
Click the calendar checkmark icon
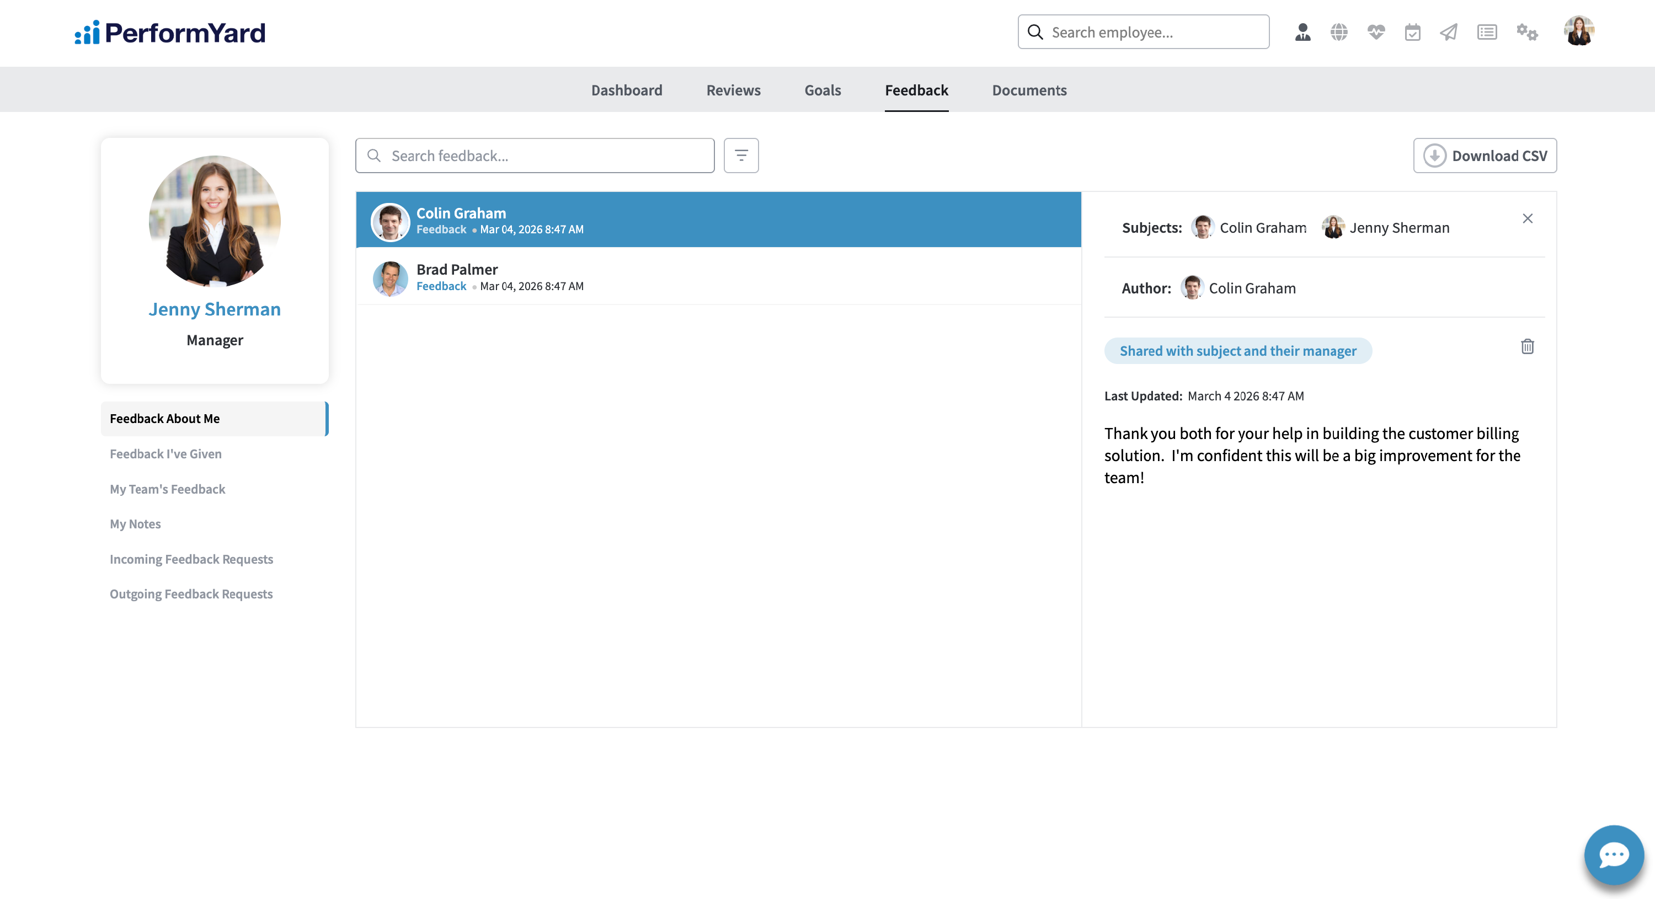1412,32
